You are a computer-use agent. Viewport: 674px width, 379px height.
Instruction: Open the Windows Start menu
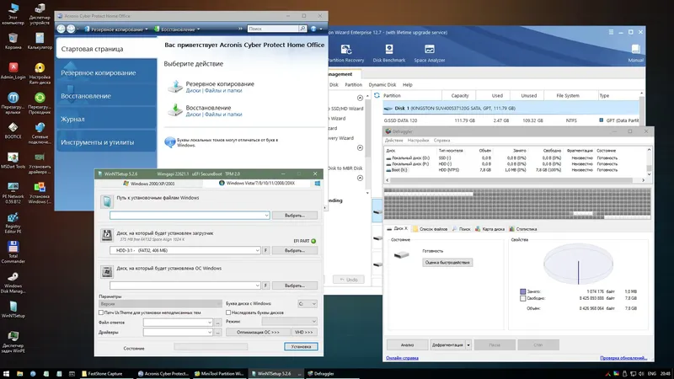(x=7, y=374)
